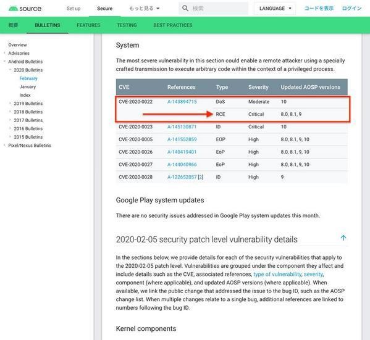The height and width of the screenshot is (340, 370).
Task: Click the コードを表示 link
Action: tap(319, 9)
